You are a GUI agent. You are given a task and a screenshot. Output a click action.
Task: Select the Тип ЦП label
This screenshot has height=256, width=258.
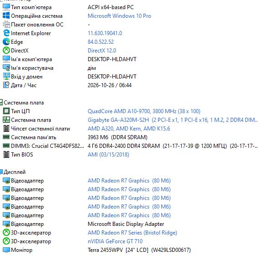[20, 111]
